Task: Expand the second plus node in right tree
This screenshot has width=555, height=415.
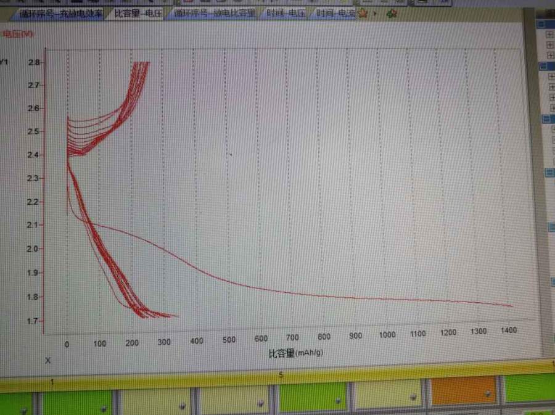Action: click(x=549, y=46)
